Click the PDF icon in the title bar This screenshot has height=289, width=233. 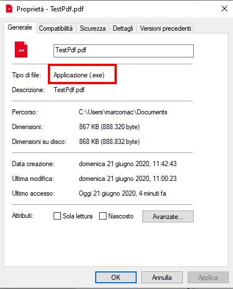point(9,9)
